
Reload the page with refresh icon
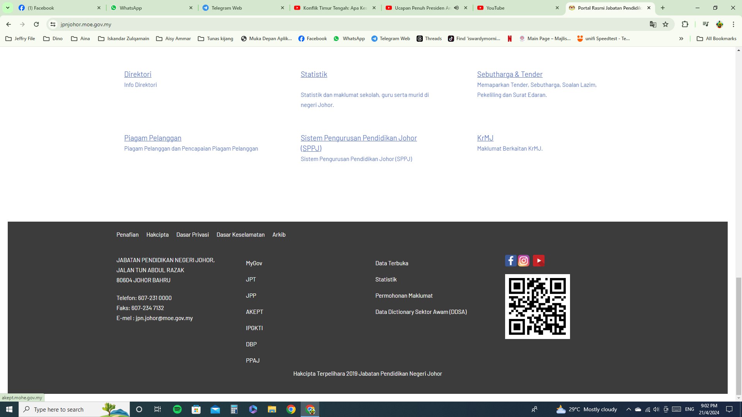[36, 24]
